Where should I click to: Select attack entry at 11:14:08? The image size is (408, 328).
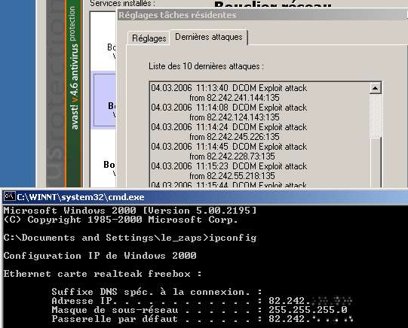229,108
